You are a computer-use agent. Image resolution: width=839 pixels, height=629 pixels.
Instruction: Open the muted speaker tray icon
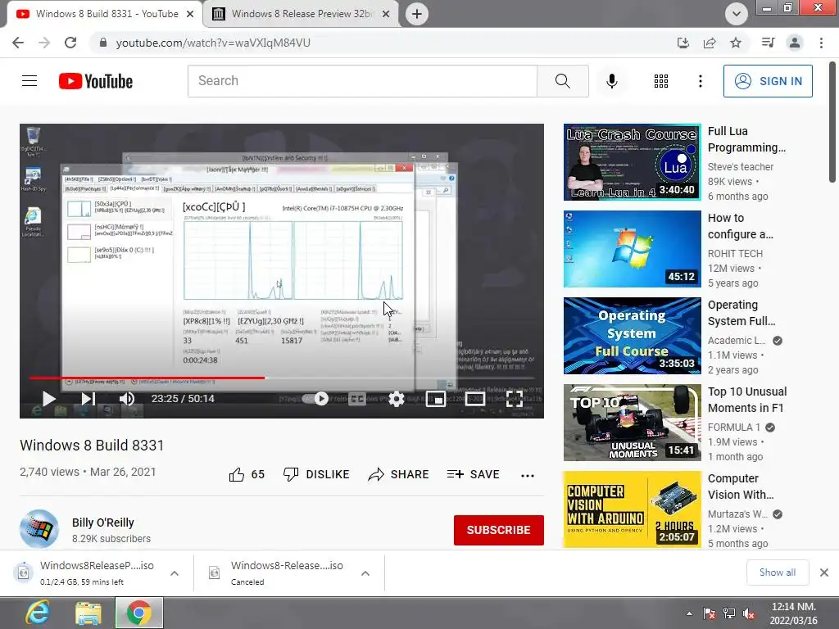pyautogui.click(x=749, y=614)
